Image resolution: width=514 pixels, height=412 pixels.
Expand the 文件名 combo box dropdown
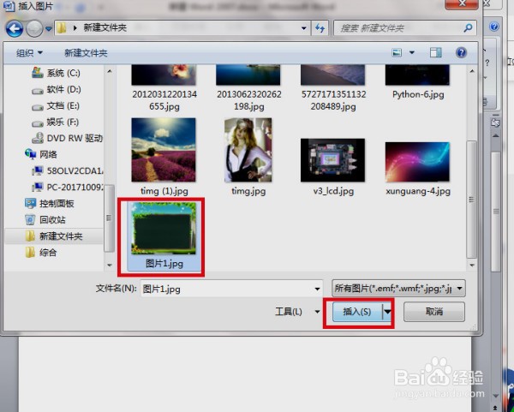click(x=317, y=290)
